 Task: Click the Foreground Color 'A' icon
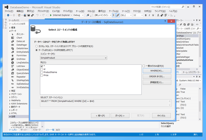click(158, 15)
